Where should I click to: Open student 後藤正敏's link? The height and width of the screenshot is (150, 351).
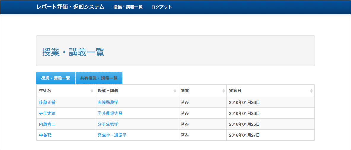coord(47,102)
